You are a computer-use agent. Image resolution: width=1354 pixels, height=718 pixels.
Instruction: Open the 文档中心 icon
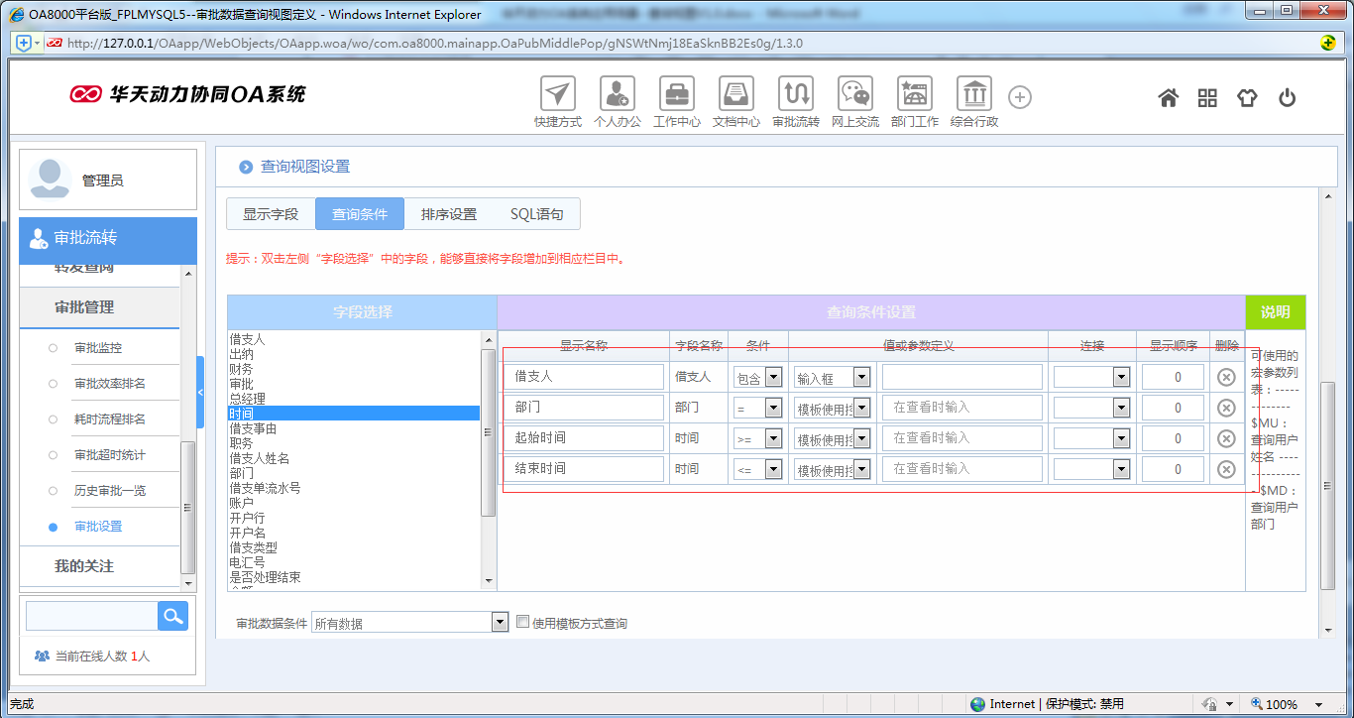(x=735, y=94)
